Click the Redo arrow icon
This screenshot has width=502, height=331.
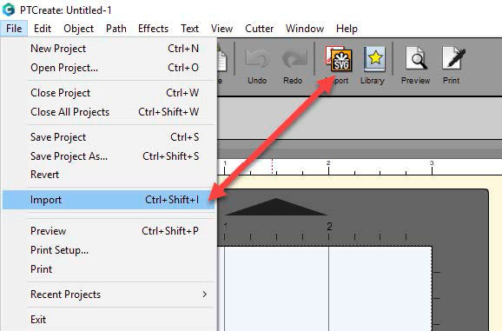pyautogui.click(x=294, y=58)
